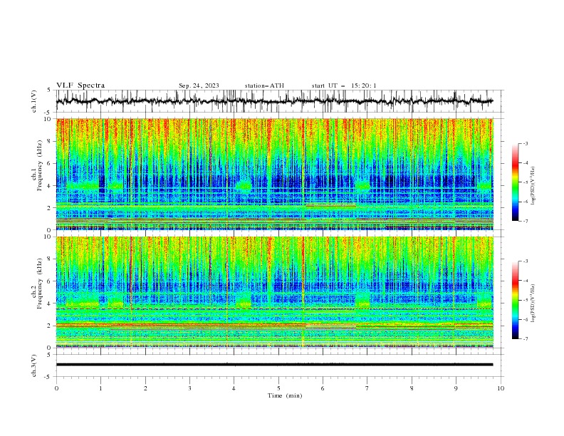Viewport: 564px width, 436px height.
Task: Click the "log(PSD)(V²/Hz)" label beside ch.2 colorbar
Action: tap(533, 303)
